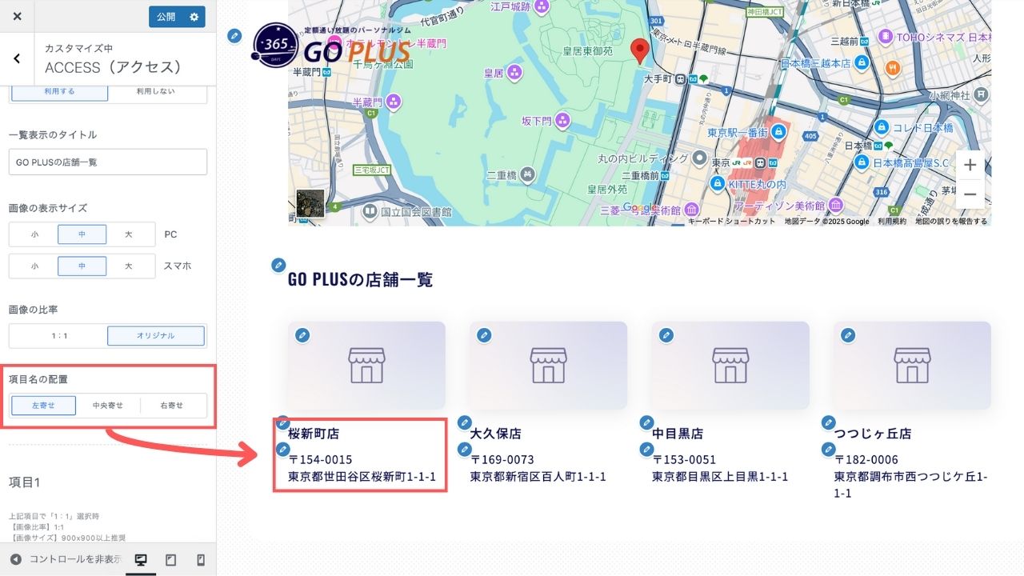Click the 大久保店 store image placeholder
This screenshot has width=1024, height=576.
coord(548,365)
